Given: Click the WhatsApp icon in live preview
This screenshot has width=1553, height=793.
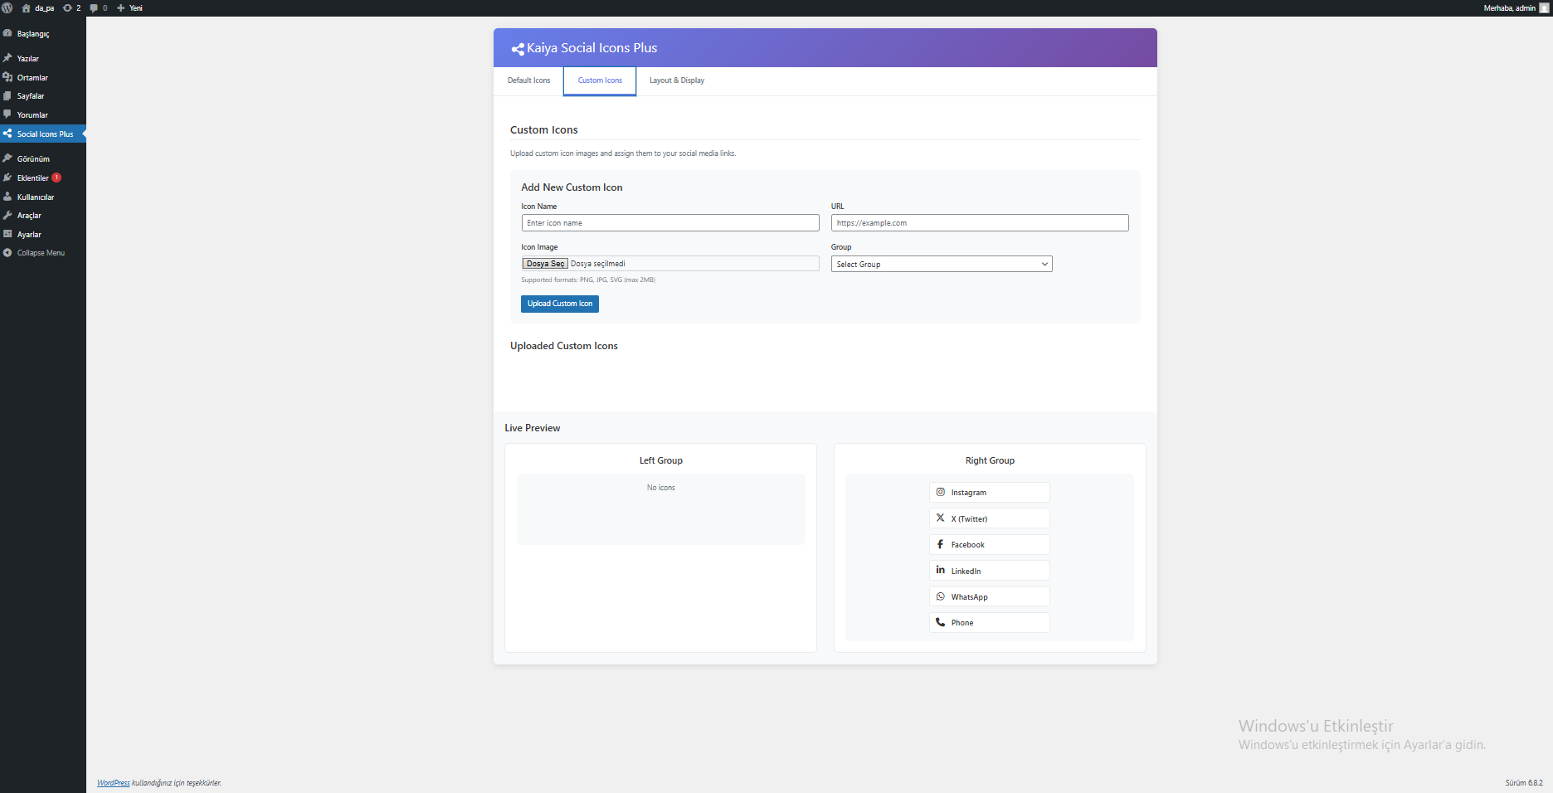Looking at the screenshot, I should coord(940,596).
